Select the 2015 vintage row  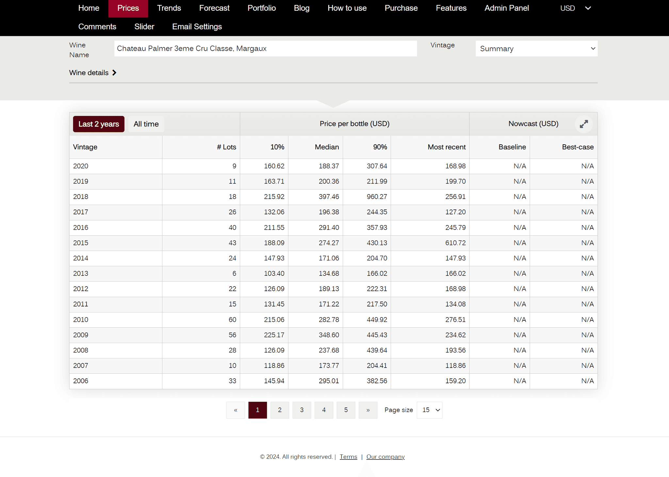click(81, 243)
